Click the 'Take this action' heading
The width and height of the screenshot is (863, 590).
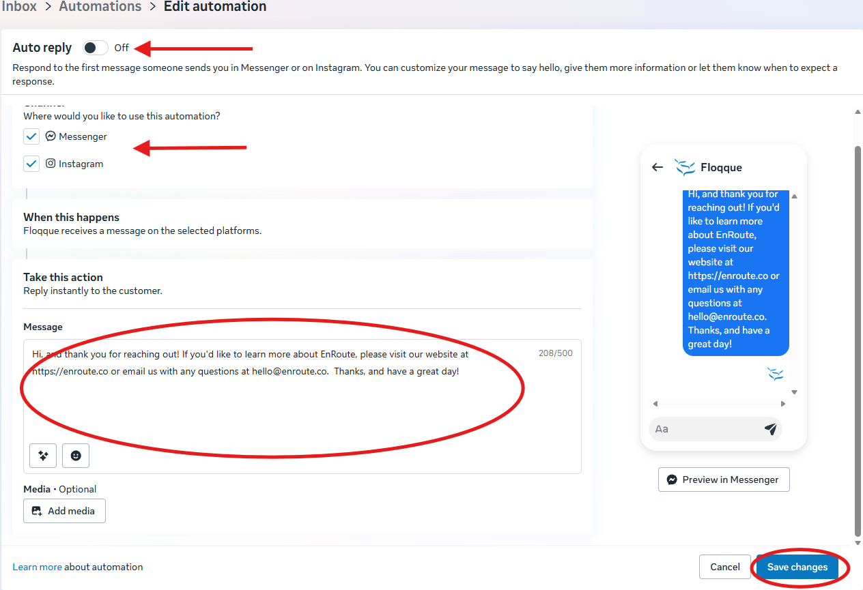63,277
